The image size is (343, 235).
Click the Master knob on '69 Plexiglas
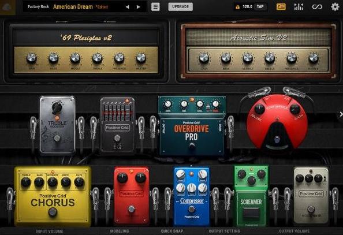point(141,58)
